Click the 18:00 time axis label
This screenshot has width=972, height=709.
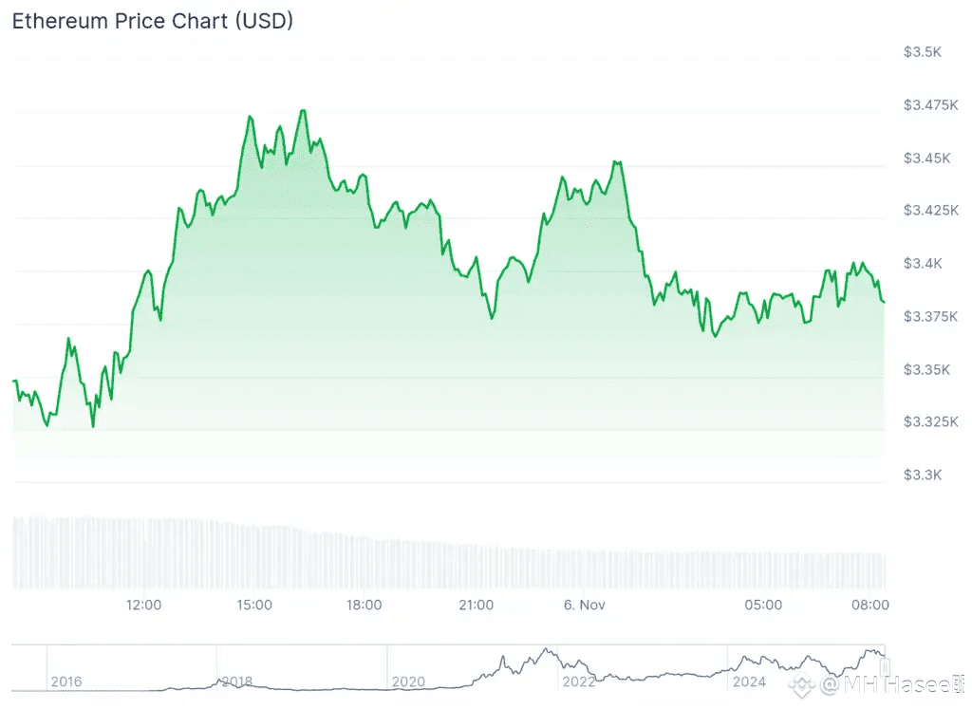point(364,605)
